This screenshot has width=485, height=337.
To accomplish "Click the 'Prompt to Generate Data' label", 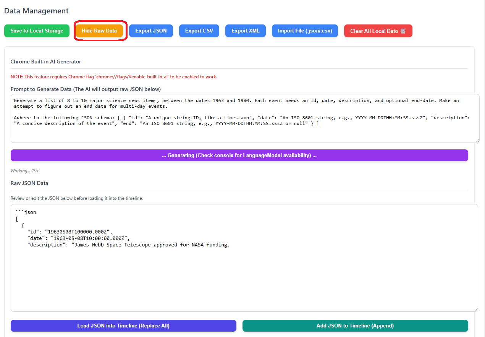I will tap(86, 89).
